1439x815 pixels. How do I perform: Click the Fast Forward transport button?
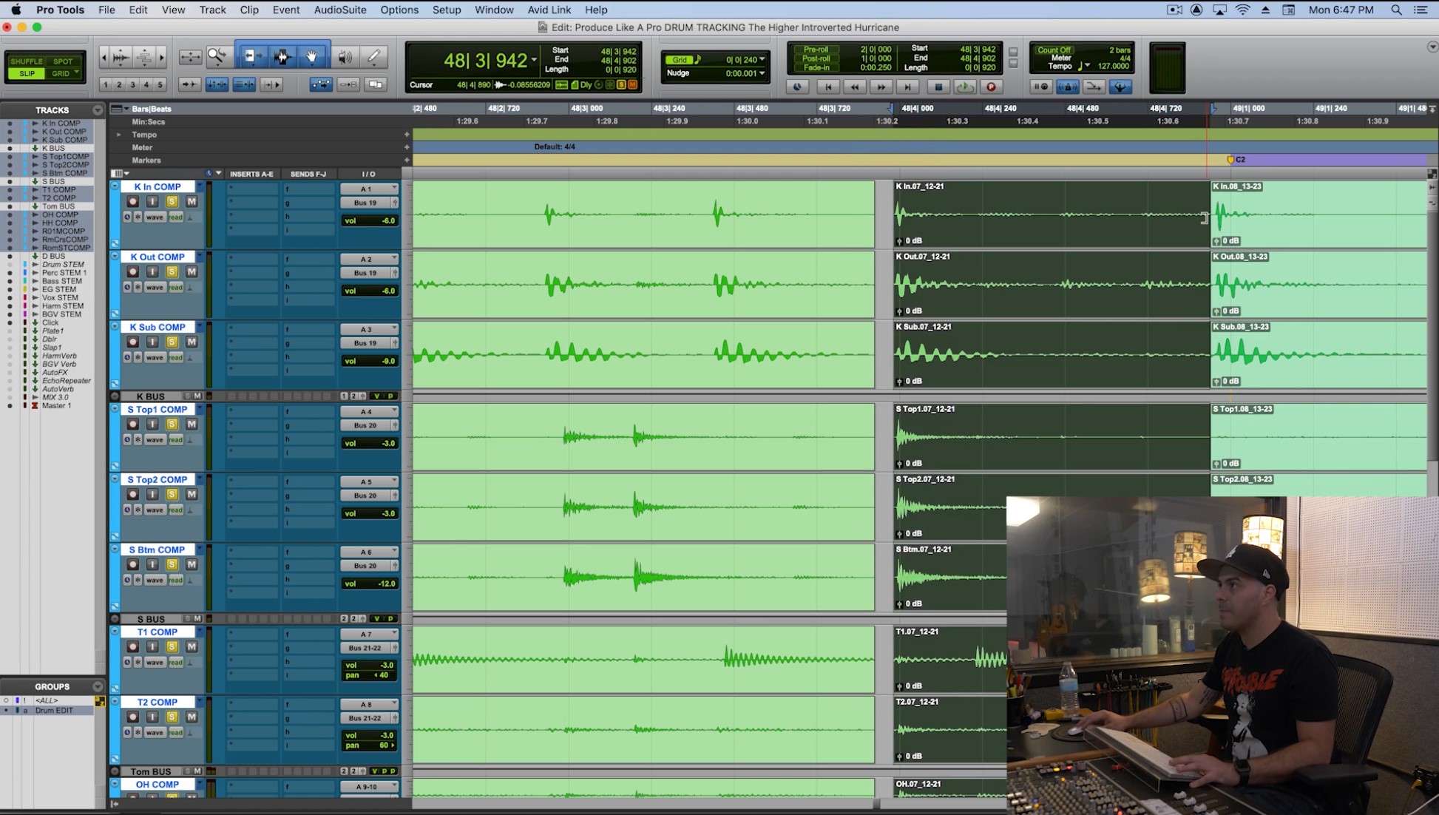pyautogui.click(x=881, y=87)
